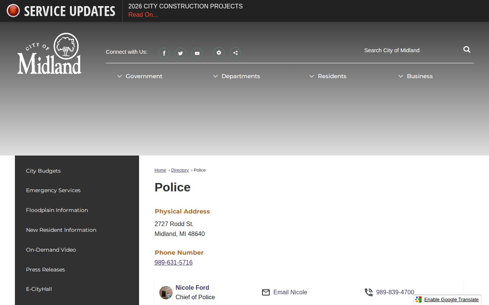Expand the Business menu chevron

[401, 76]
